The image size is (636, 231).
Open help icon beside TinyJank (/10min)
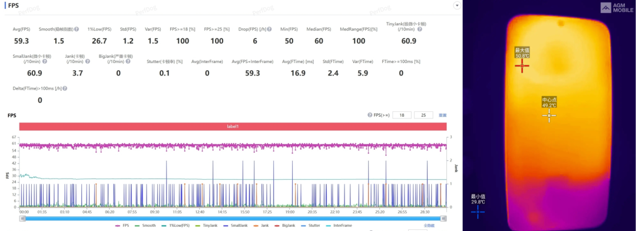419,29
